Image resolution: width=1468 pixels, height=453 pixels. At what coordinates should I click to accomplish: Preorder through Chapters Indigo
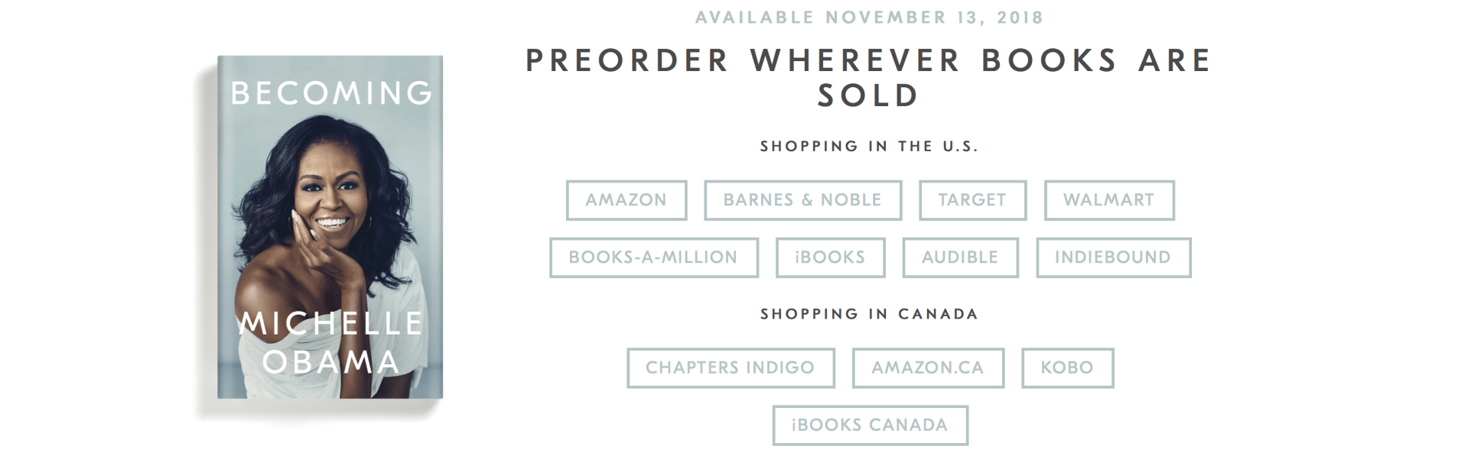tap(731, 367)
